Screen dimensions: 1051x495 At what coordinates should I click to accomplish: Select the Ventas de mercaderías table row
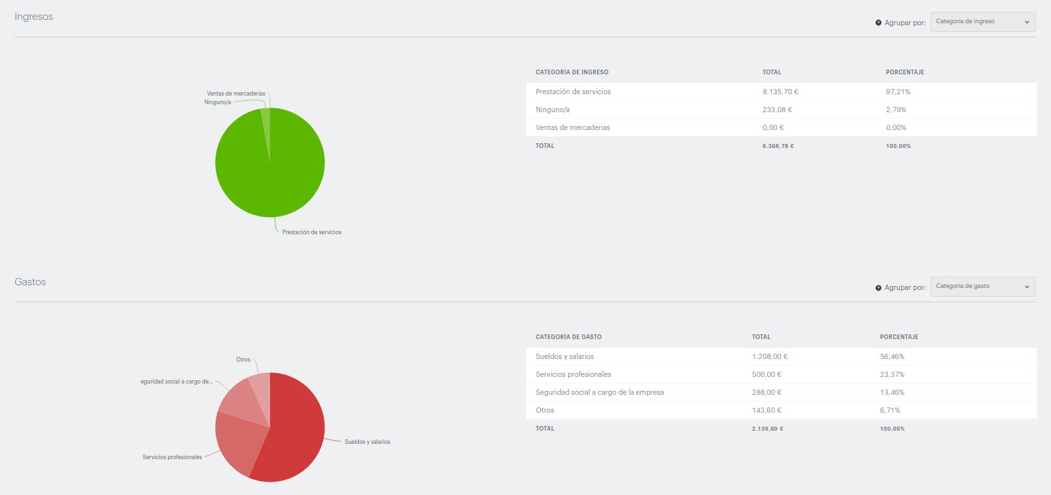781,127
